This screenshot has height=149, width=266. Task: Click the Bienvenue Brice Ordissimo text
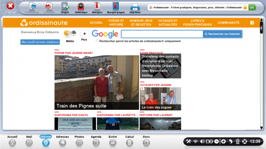pos(40,32)
